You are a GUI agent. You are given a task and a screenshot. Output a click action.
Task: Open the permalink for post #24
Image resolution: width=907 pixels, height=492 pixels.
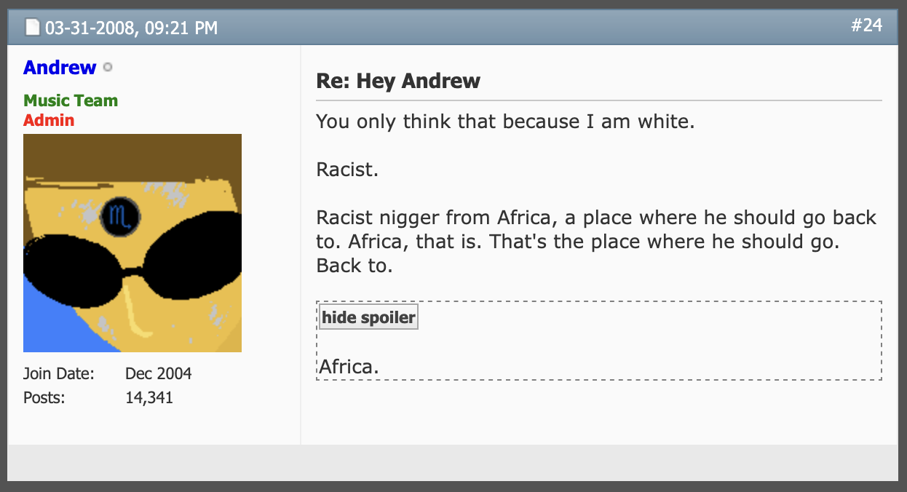(866, 25)
